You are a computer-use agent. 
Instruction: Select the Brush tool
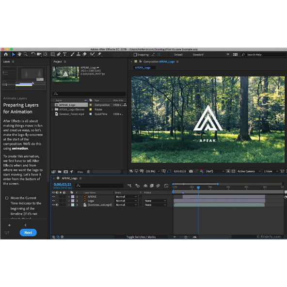(x=73, y=54)
